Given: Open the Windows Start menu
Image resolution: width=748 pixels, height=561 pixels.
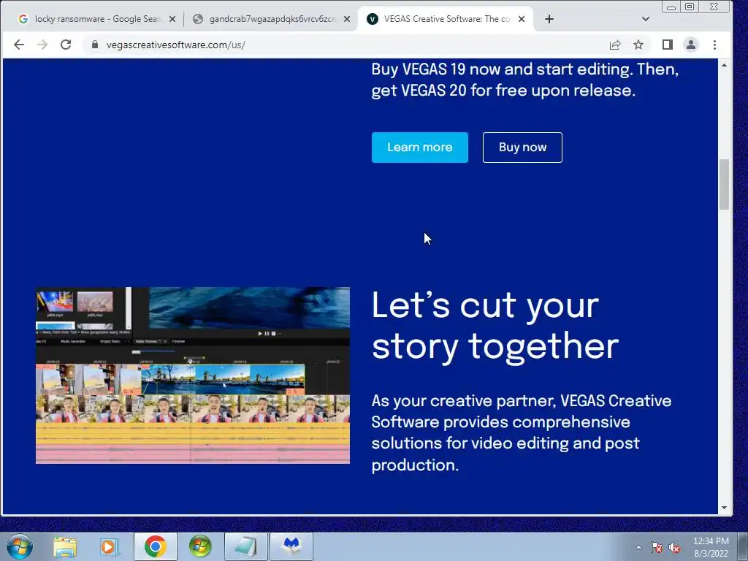Looking at the screenshot, I should (20, 546).
